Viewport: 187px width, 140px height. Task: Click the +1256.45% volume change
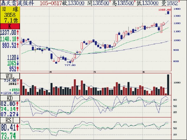[10, 93]
